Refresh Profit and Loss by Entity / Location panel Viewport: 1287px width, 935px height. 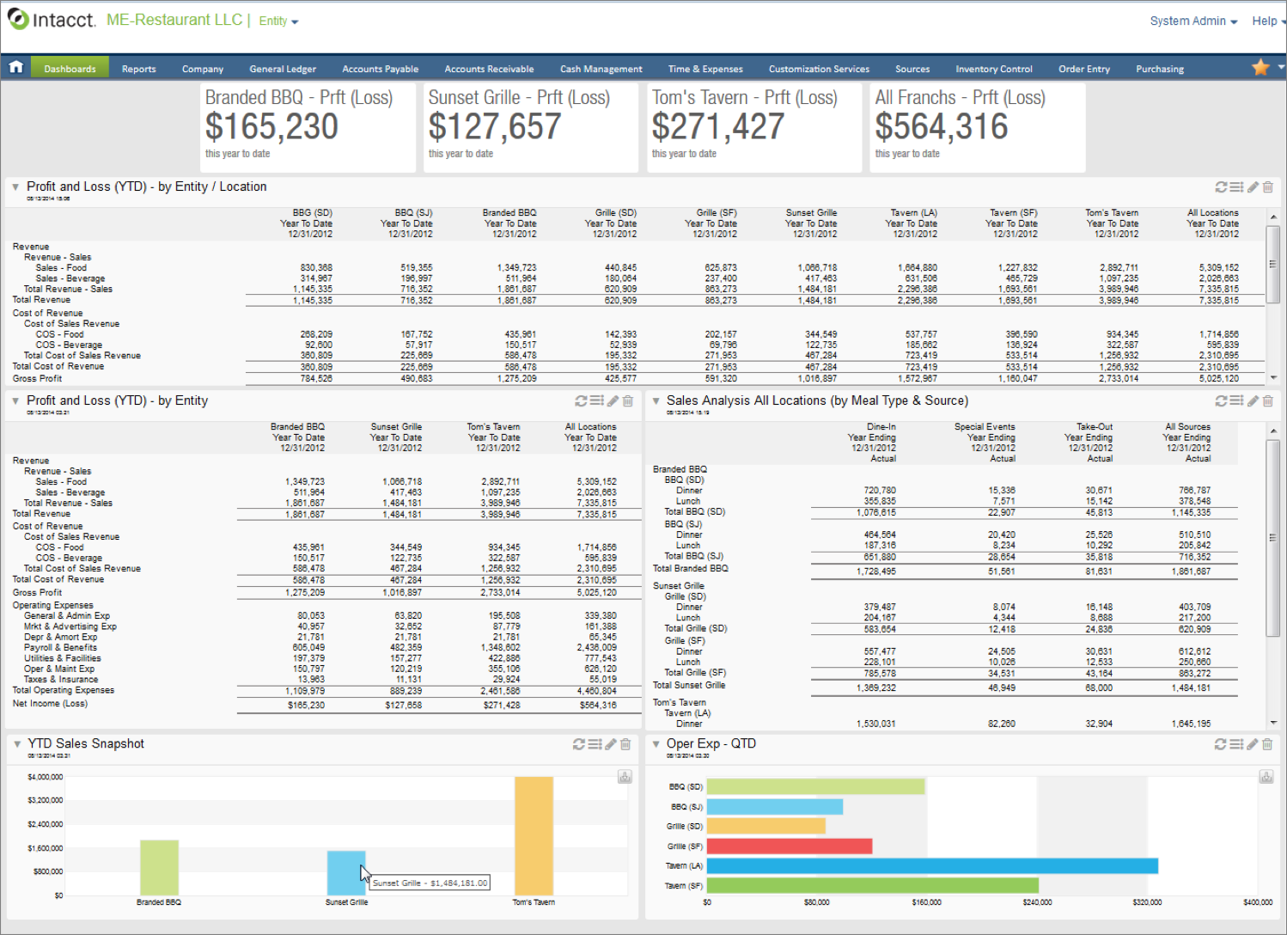pos(1221,186)
